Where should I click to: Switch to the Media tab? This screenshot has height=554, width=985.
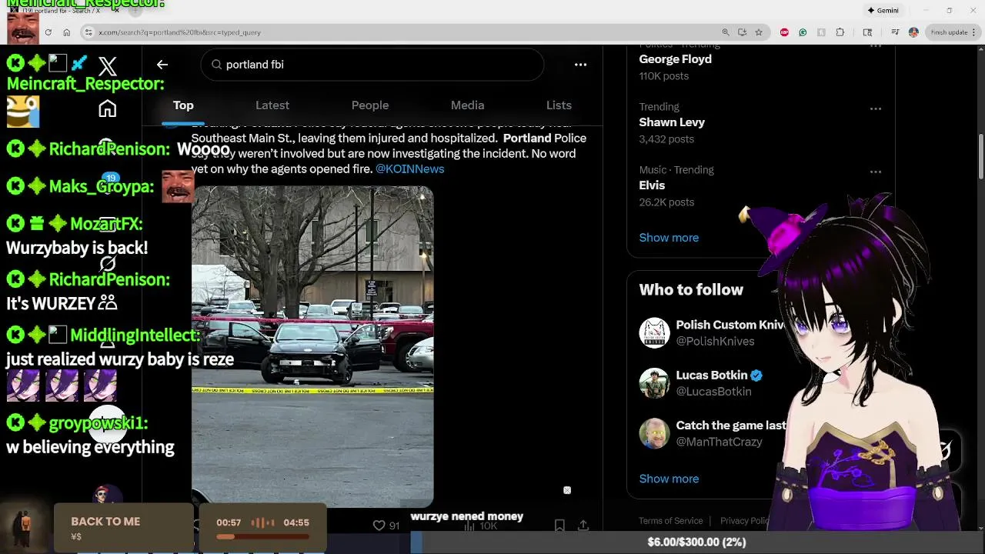(x=468, y=105)
